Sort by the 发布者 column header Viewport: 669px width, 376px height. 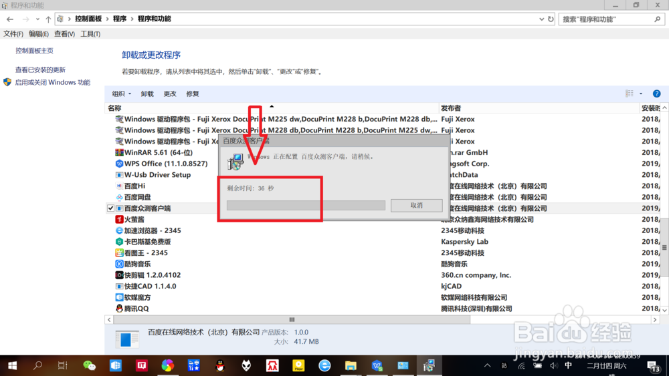(539, 108)
